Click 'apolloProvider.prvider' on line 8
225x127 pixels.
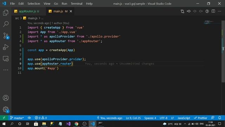(62, 59)
